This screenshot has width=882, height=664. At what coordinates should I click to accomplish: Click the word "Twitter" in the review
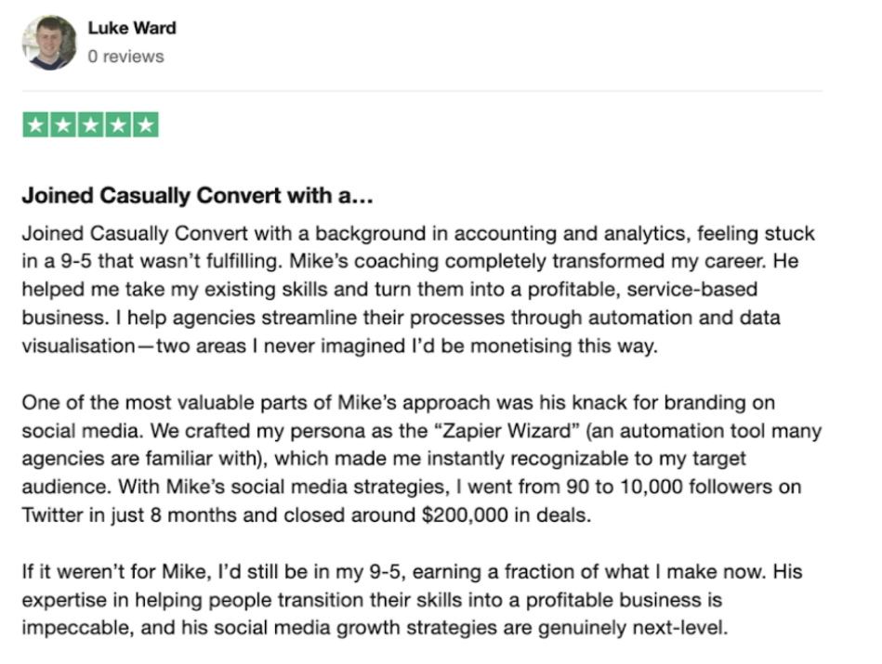click(50, 514)
